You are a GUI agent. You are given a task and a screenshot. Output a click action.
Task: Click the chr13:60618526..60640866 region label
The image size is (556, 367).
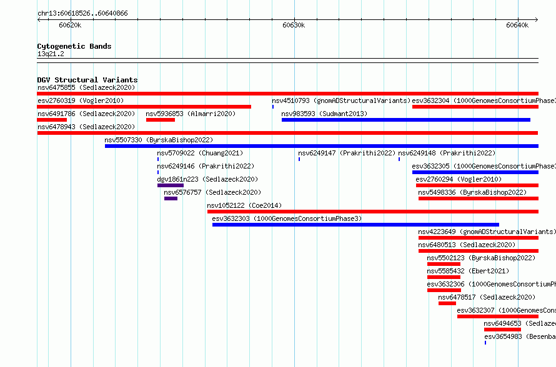tap(82, 14)
